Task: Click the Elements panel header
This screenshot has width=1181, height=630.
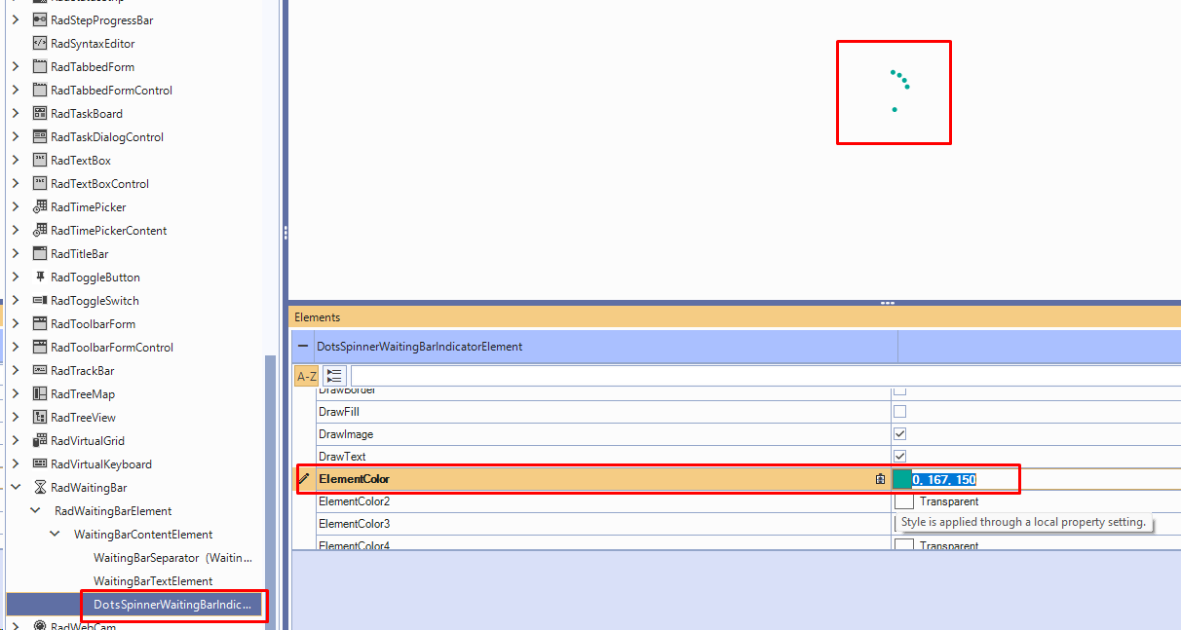Action: (x=735, y=317)
